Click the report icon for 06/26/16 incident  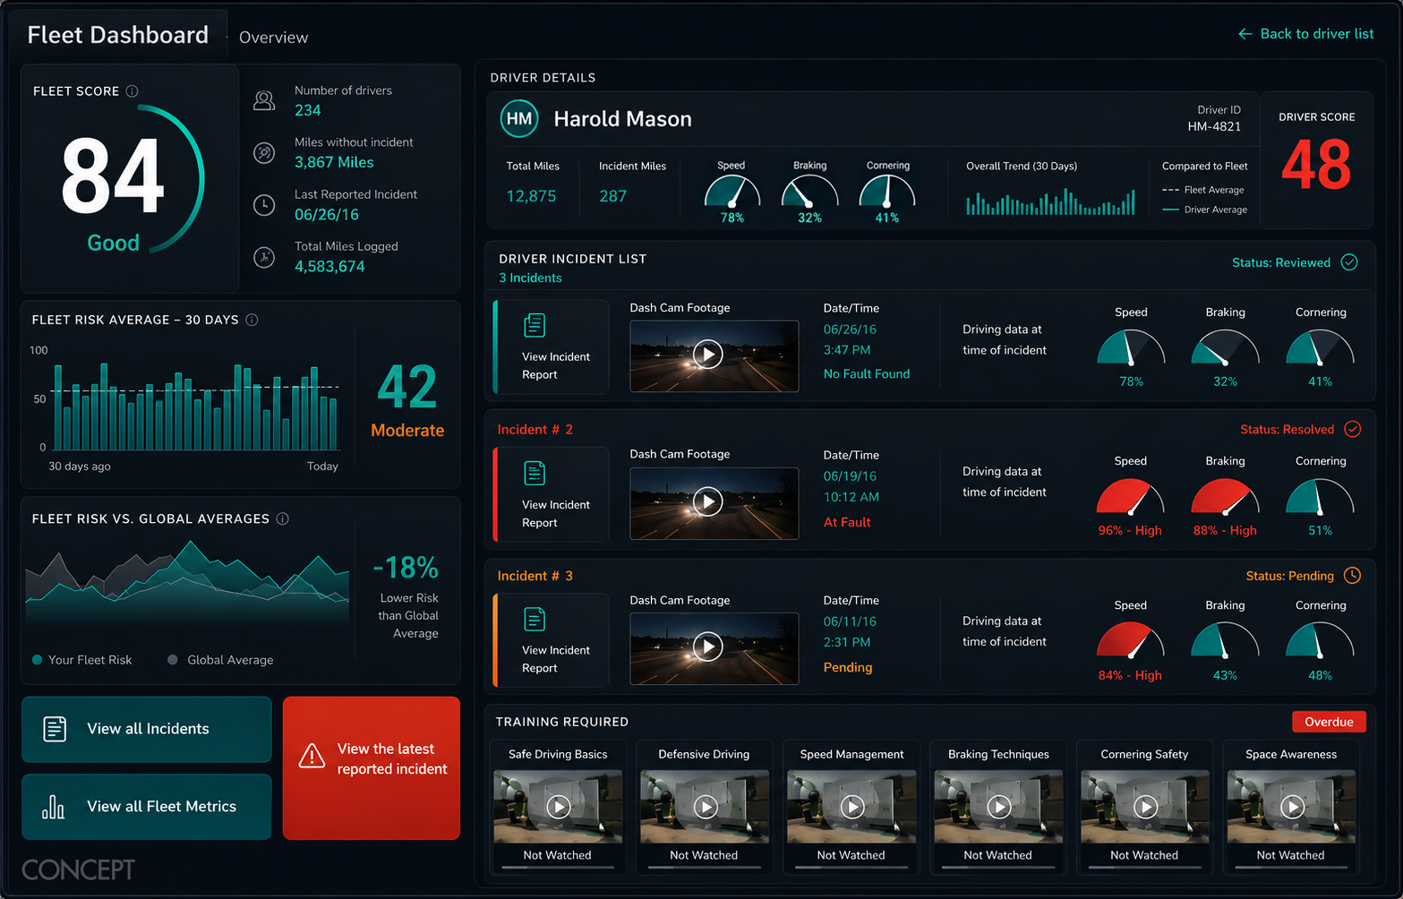(535, 325)
